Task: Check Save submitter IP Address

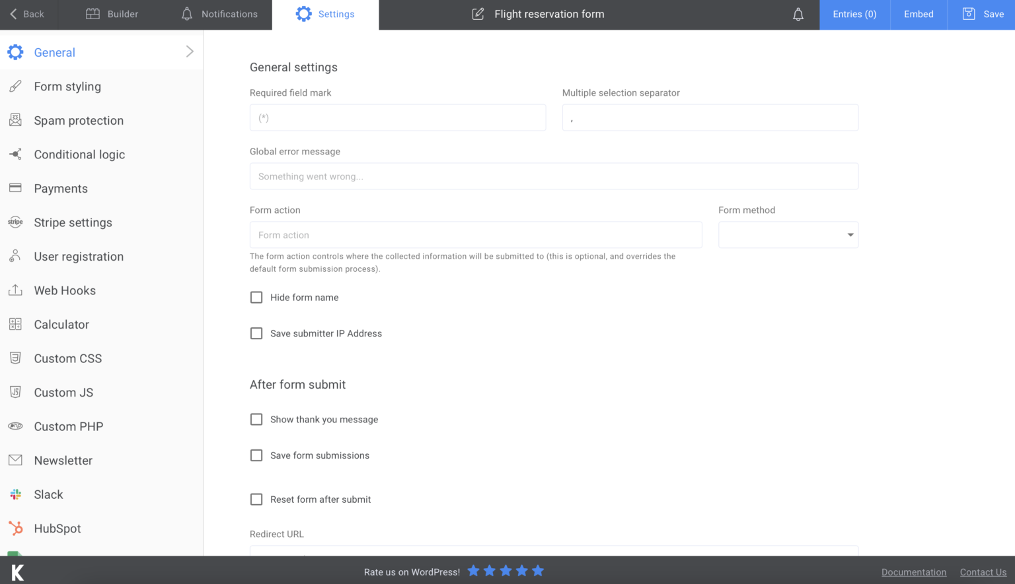Action: pyautogui.click(x=256, y=333)
